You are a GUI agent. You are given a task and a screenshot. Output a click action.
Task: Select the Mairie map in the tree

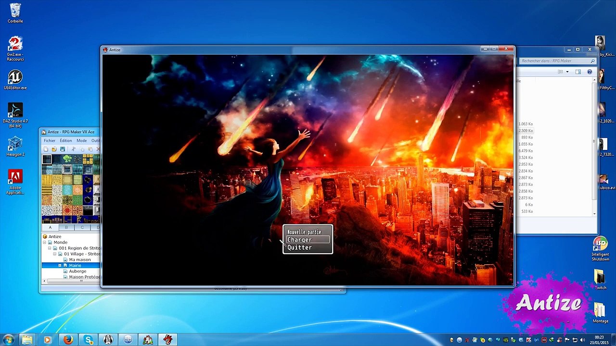75,265
